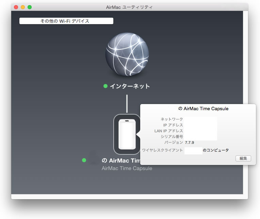
Task: Click the version value 7.7.9
Action: 189,142
